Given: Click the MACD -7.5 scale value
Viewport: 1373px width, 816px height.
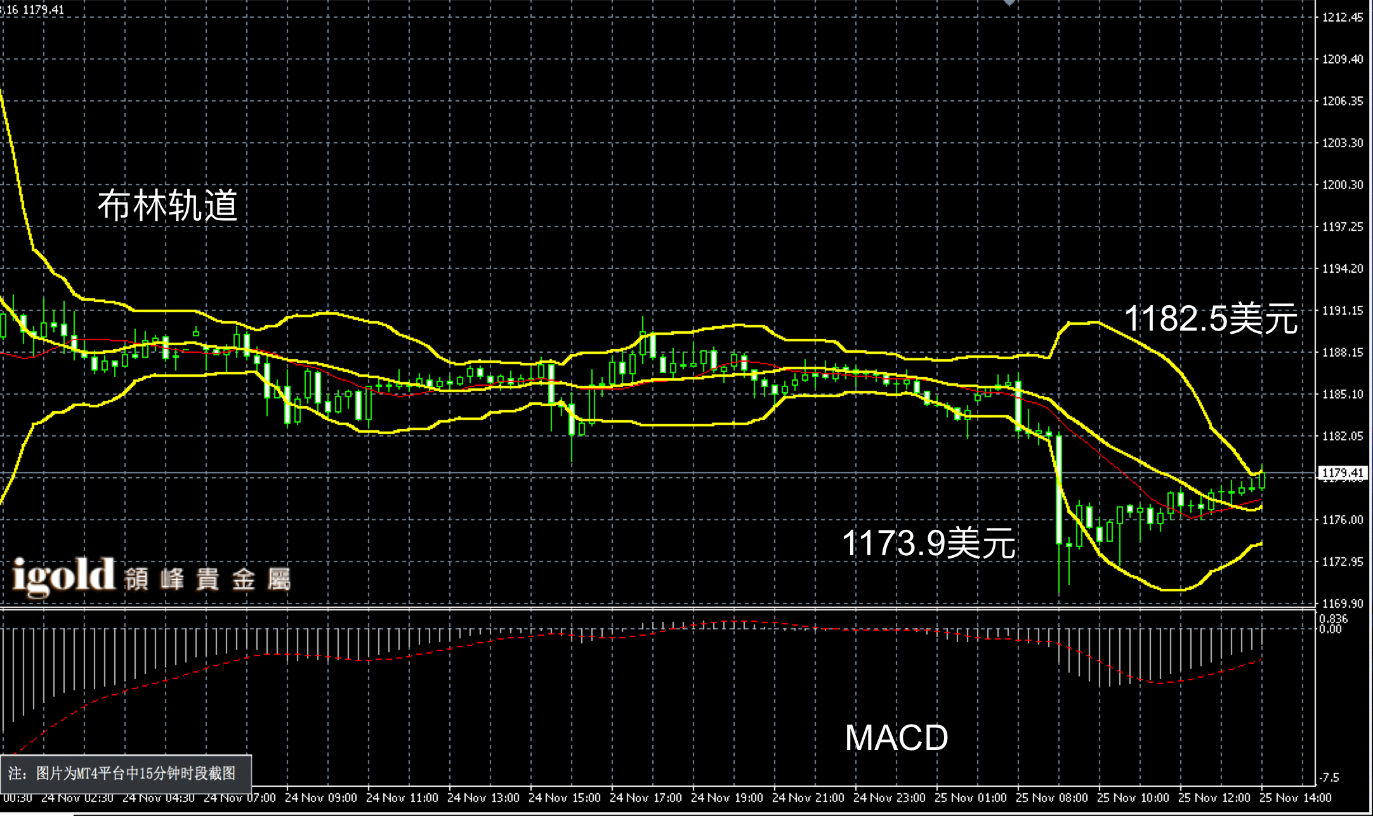Looking at the screenshot, I should point(1329,777).
